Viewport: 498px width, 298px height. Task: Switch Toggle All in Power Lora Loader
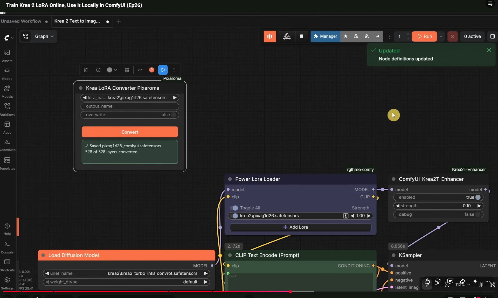(x=234, y=208)
